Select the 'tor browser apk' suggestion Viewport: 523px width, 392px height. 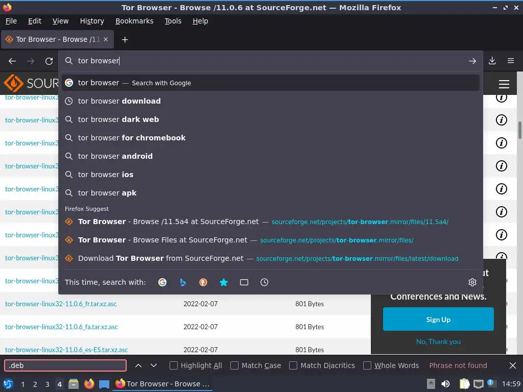pos(271,192)
